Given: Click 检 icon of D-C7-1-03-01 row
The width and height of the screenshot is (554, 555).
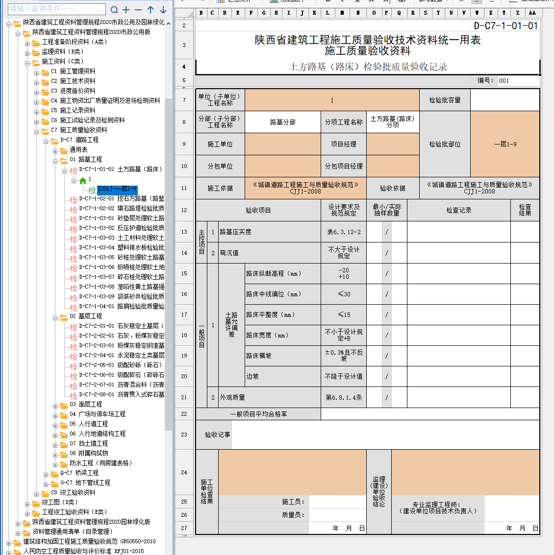Looking at the screenshot, I should click(74, 219).
